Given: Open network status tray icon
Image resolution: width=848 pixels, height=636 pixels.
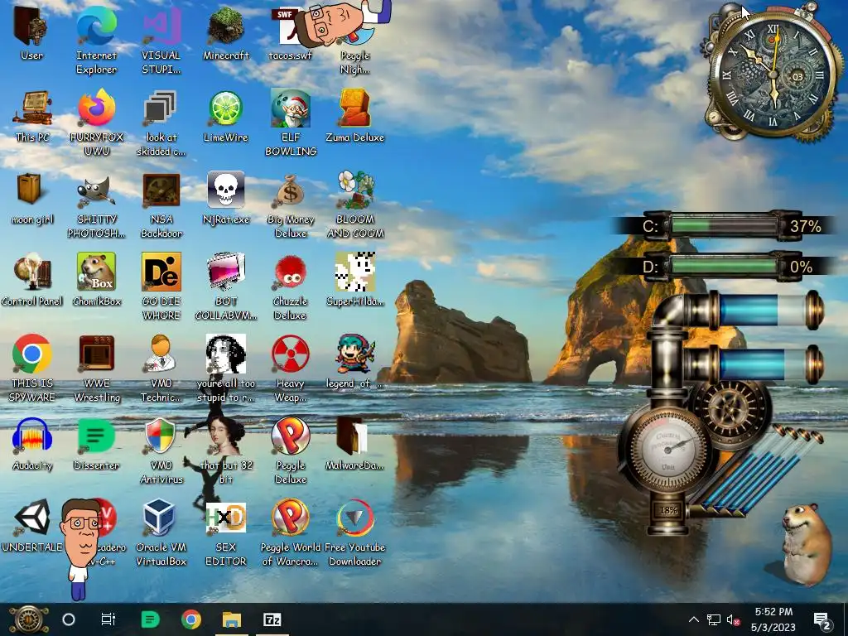Looking at the screenshot, I should 713,619.
